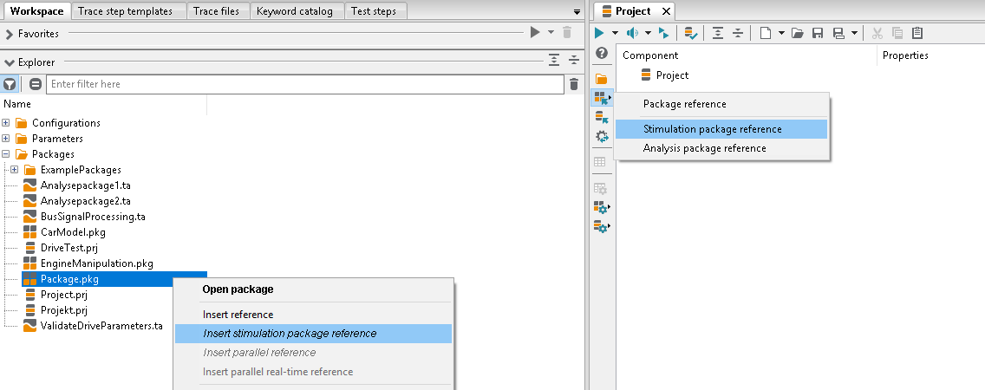Click the blue Run project play icon
Image resolution: width=985 pixels, height=390 pixels.
(x=599, y=33)
